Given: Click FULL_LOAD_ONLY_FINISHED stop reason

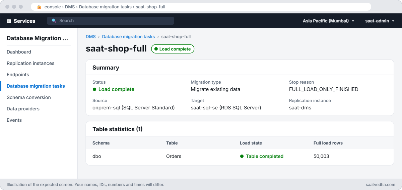Looking at the screenshot, I should coord(324,89).
